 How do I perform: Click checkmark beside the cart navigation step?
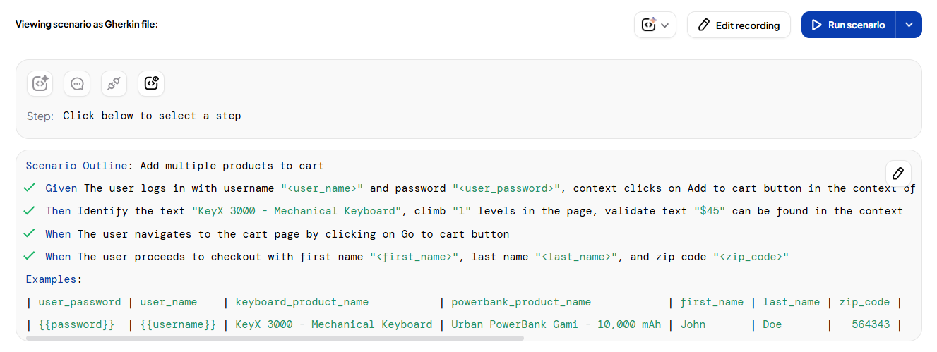tap(30, 233)
